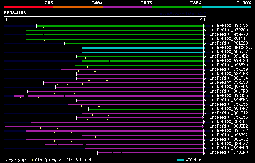Click the arrowhead ending the C5XL59 alignment
The image size is (255, 163).
coord(204,70)
